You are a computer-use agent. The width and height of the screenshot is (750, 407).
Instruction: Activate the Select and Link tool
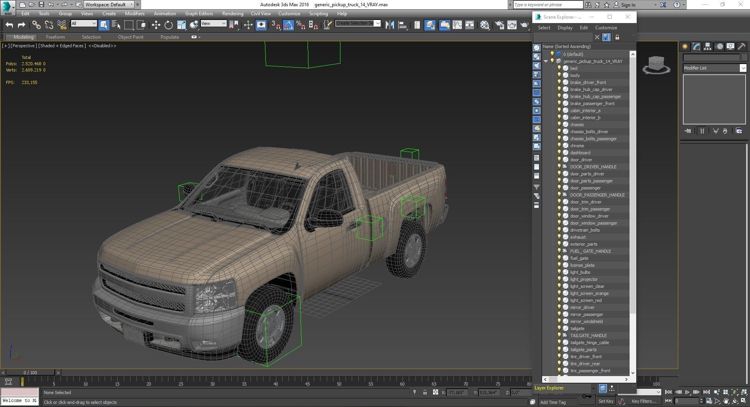tap(36, 25)
